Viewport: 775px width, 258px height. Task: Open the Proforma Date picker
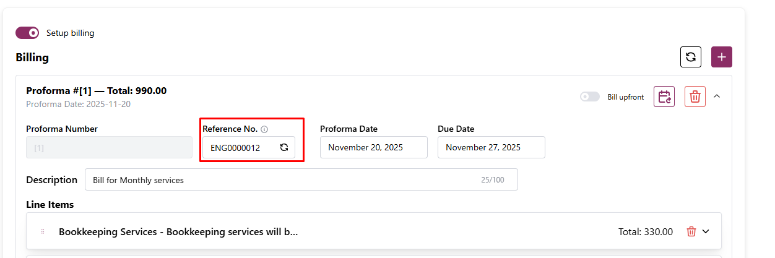(373, 147)
